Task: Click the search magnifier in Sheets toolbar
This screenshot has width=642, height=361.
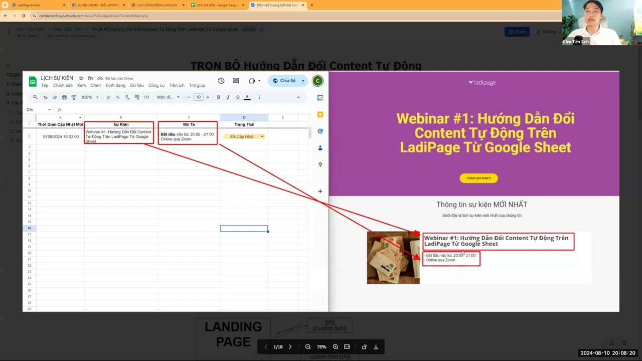Action: point(35,97)
